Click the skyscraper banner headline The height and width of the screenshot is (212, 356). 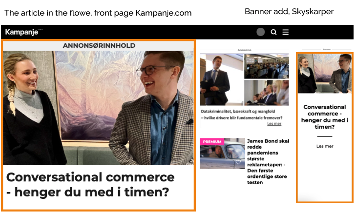click(x=325, y=116)
